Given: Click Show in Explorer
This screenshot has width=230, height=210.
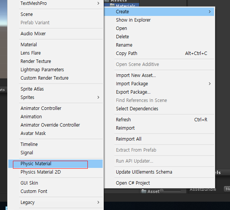Looking at the screenshot, I should click(159, 20).
